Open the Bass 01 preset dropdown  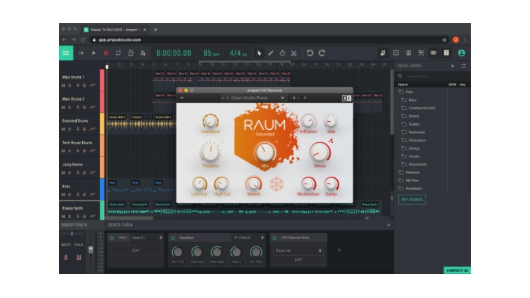click(x=147, y=238)
